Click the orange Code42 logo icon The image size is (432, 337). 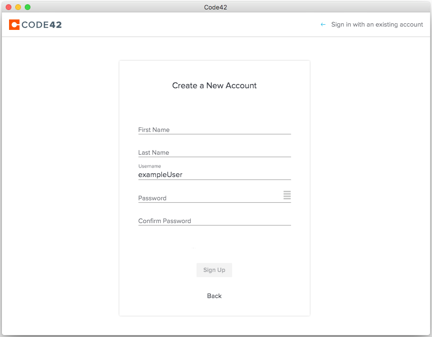tap(14, 24)
